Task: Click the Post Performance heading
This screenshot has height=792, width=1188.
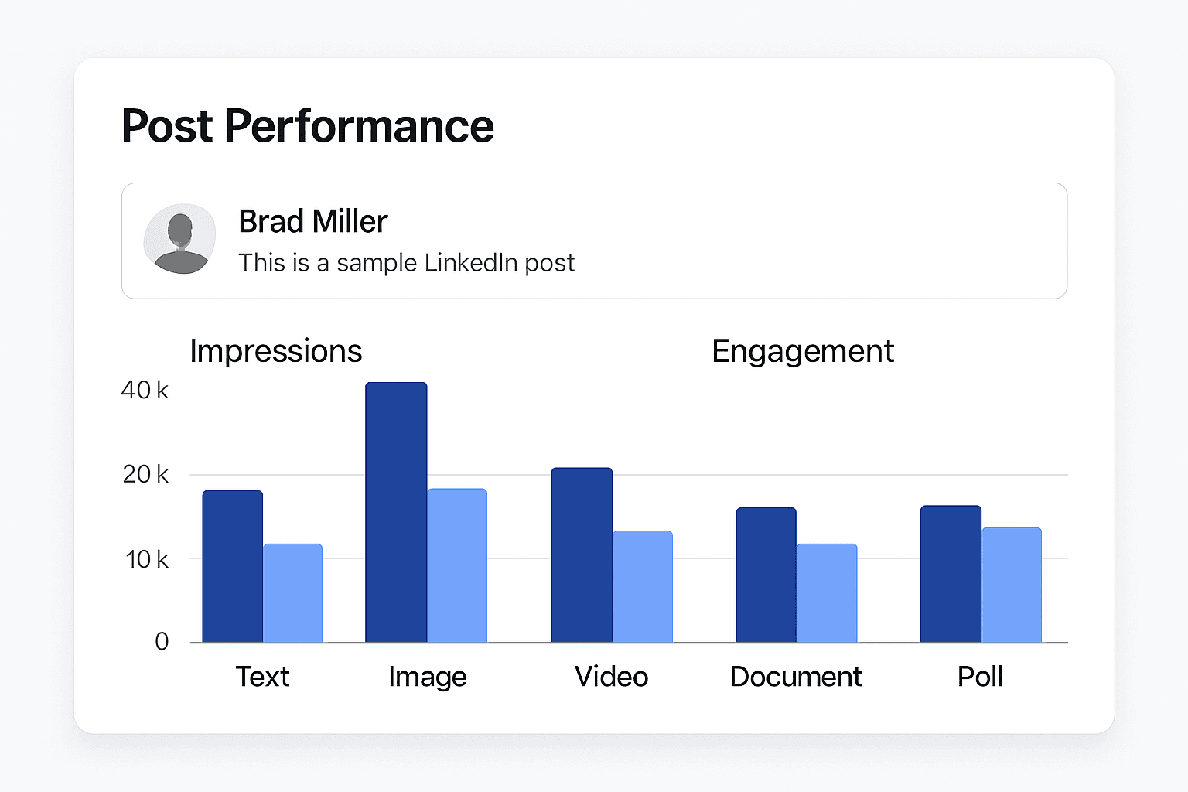Action: pos(307,125)
